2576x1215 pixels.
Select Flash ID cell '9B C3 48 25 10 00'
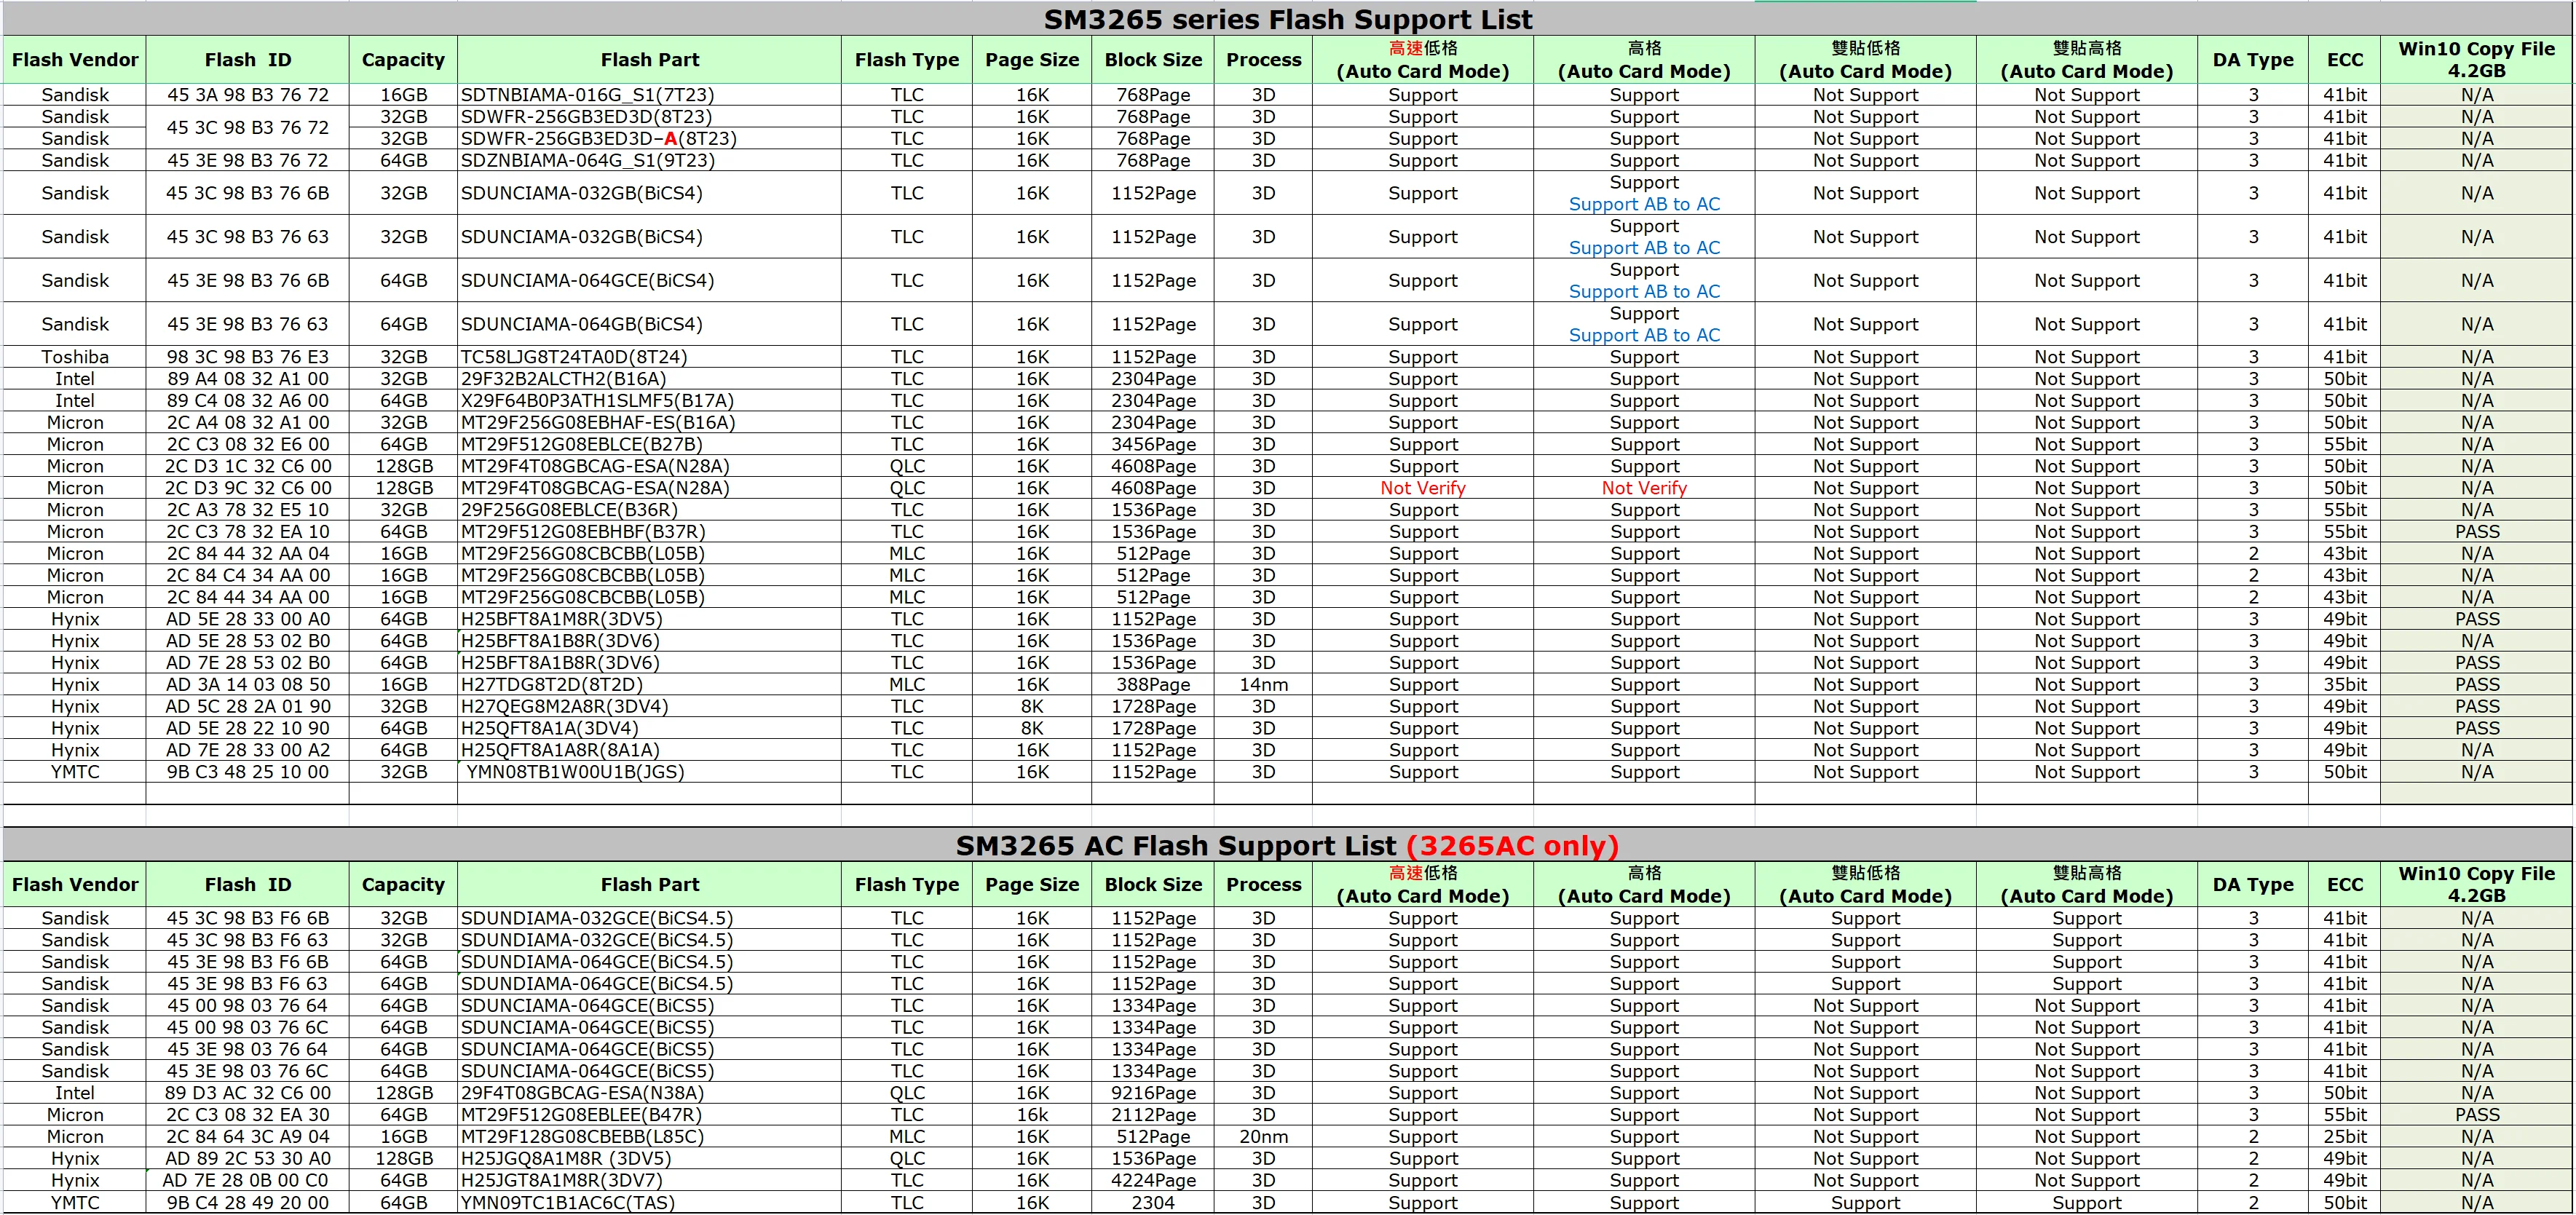248,772
